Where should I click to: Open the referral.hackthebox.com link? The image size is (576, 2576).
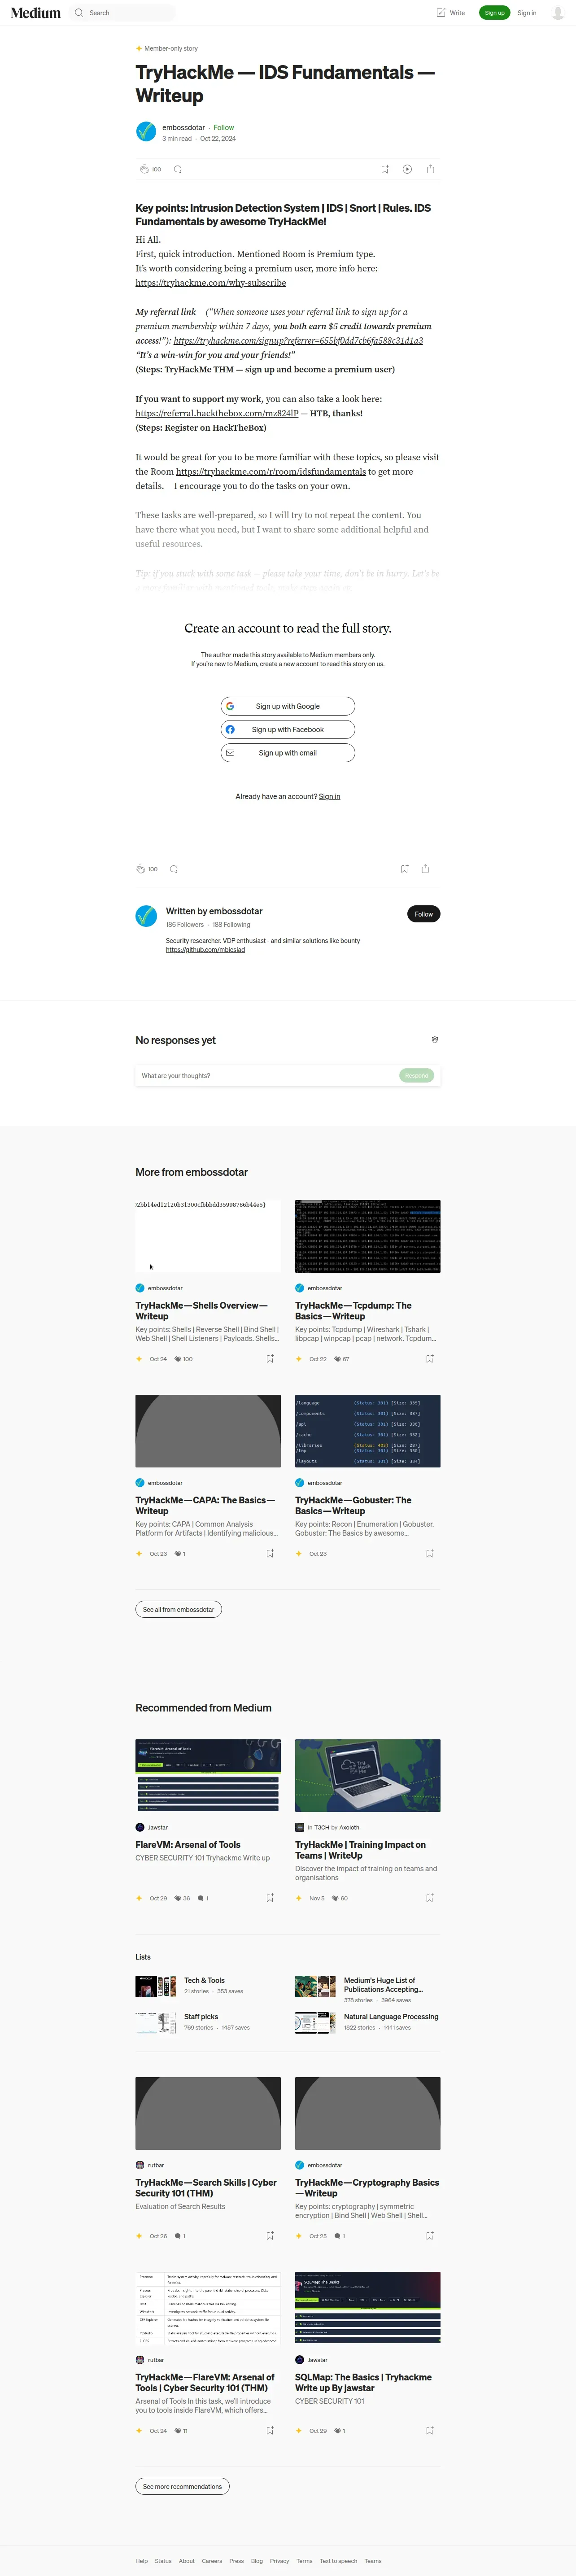(x=217, y=413)
